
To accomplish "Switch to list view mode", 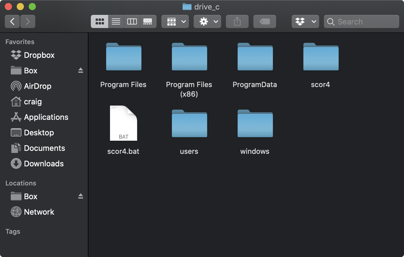I will click(116, 22).
